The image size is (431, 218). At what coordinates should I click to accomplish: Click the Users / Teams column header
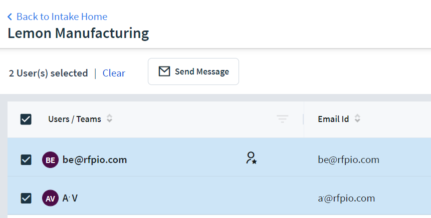[x=75, y=119]
